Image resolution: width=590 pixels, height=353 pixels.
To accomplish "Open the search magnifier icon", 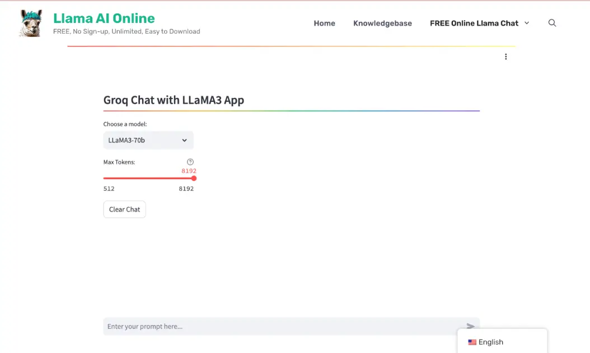I will (552, 23).
